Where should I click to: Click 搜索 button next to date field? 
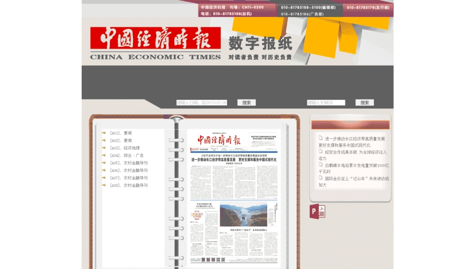pyautogui.click(x=247, y=103)
